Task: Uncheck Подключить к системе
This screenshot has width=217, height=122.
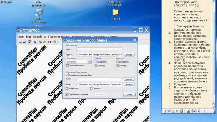Action: click(x=67, y=94)
